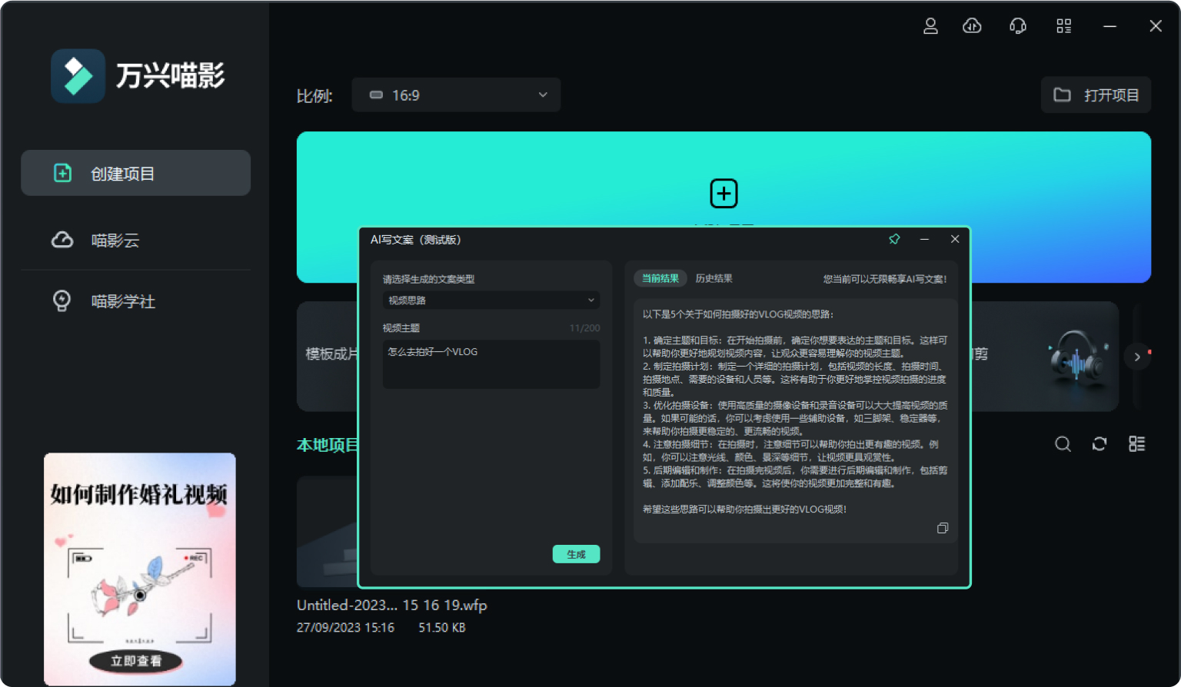Click the 视频主题 text input field
1181x687 pixels.
coord(491,363)
